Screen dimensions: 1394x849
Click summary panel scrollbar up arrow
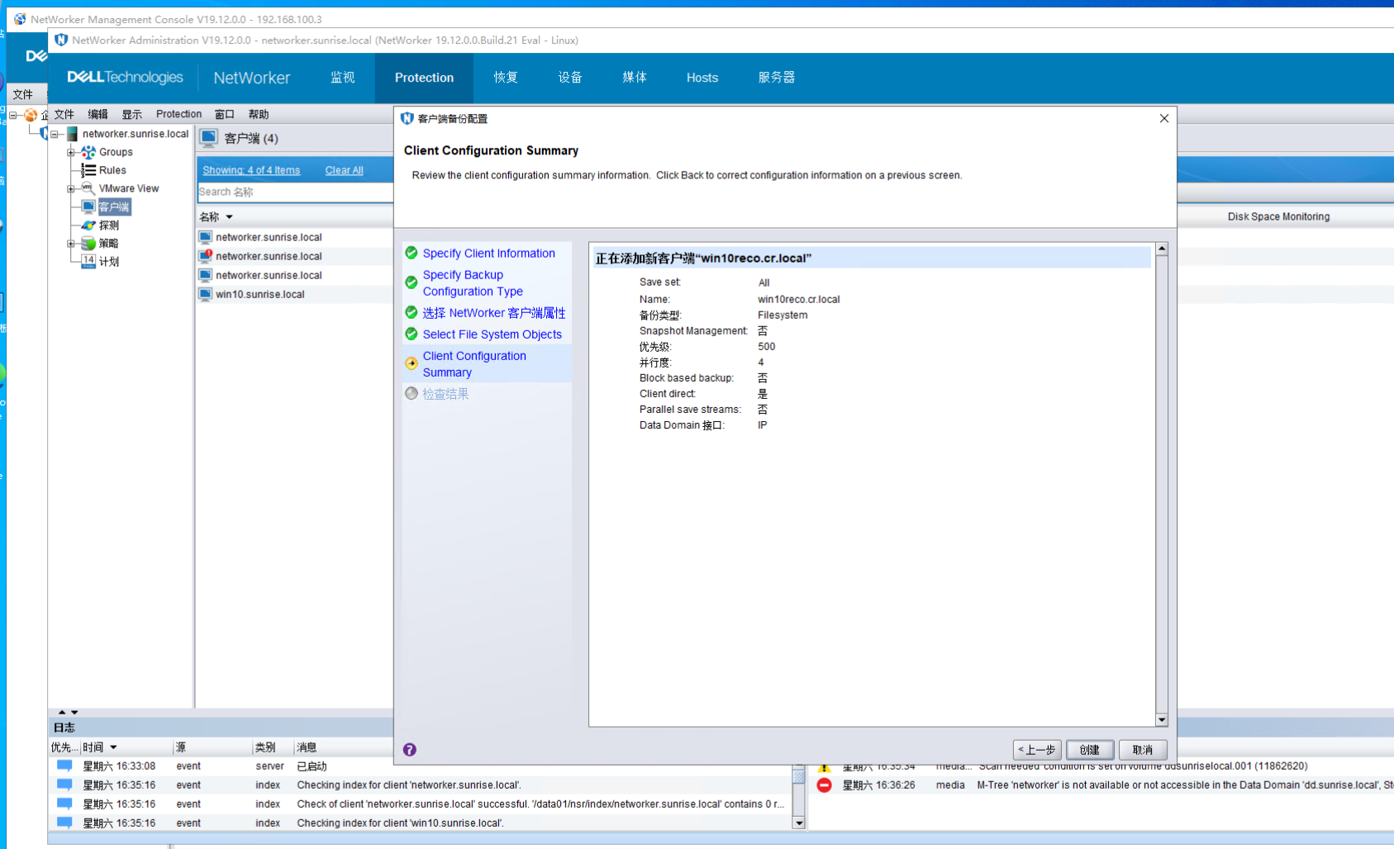(x=1162, y=249)
